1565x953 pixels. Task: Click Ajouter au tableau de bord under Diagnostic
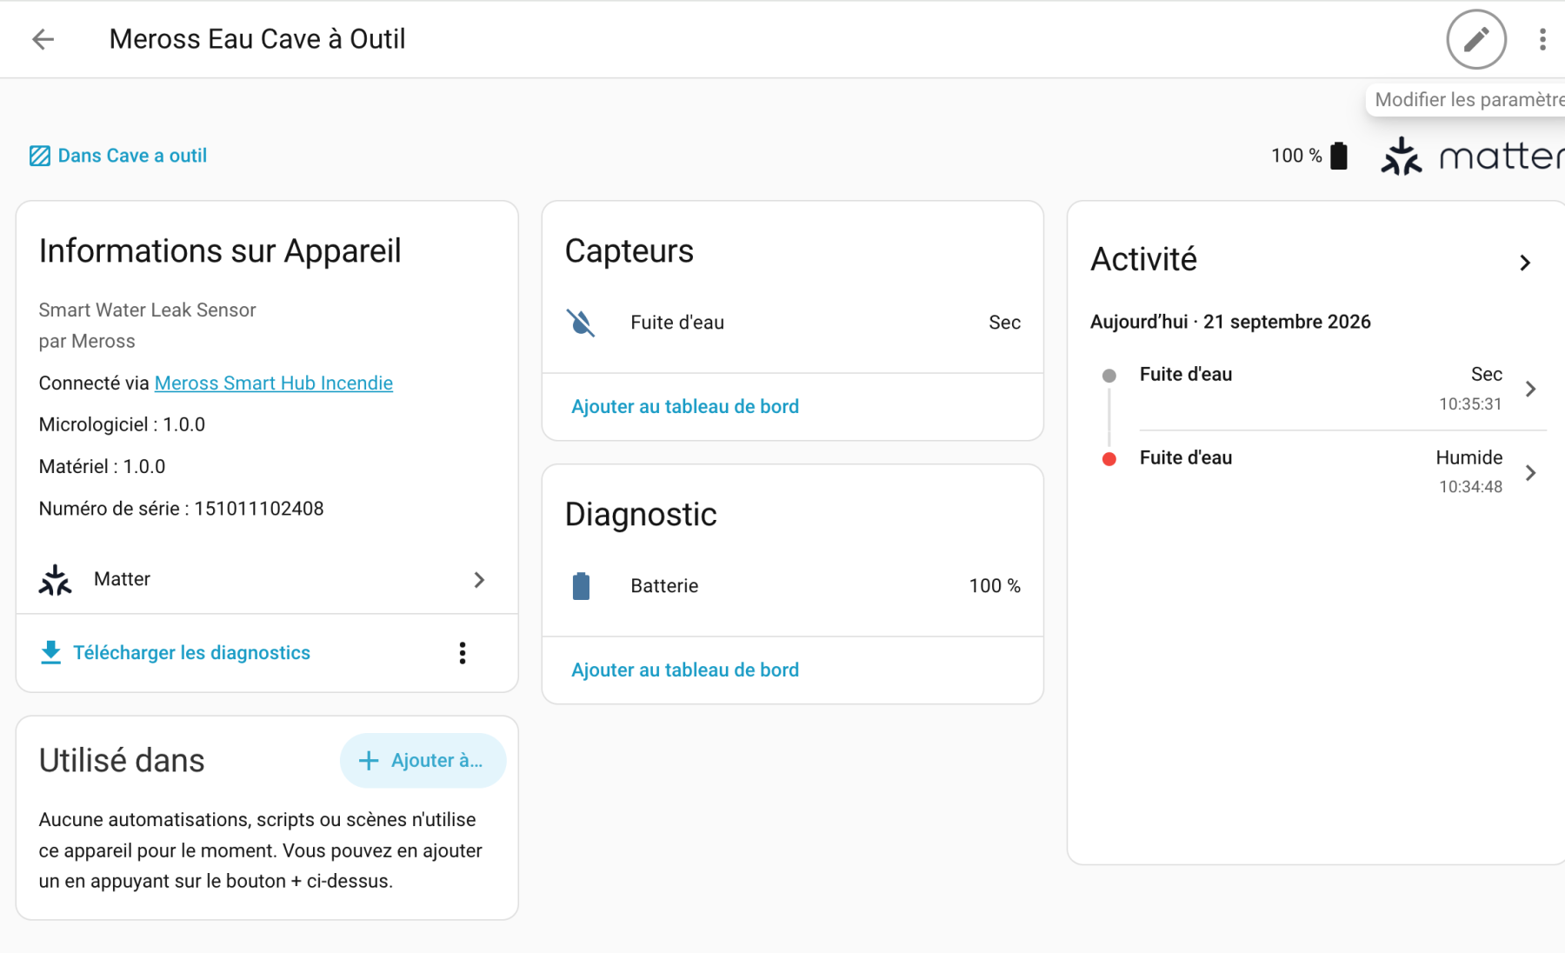pyautogui.click(x=685, y=670)
